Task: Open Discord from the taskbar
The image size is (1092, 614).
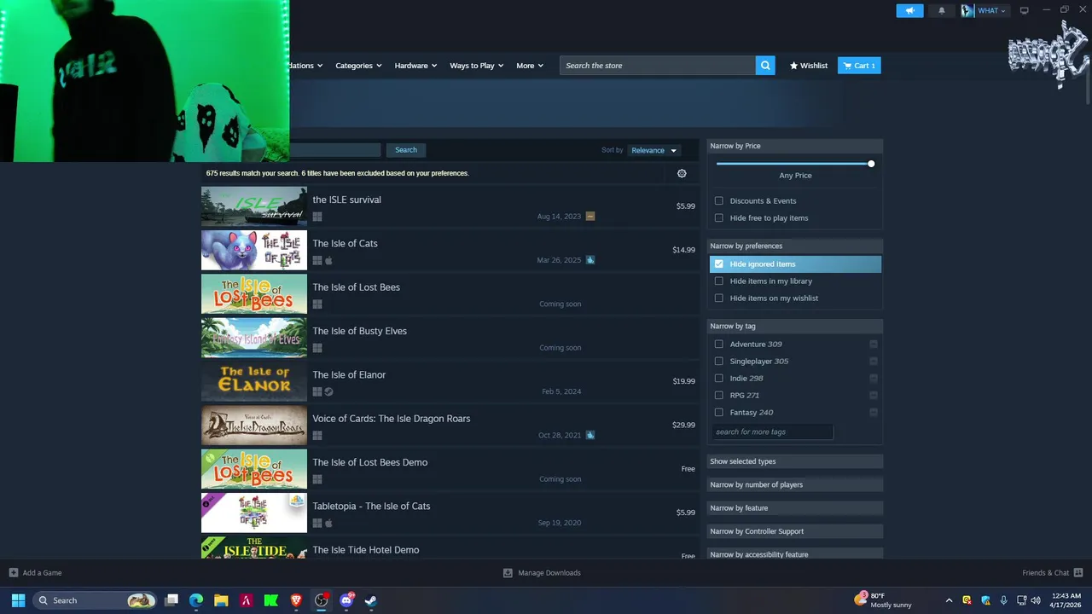Action: (346, 600)
